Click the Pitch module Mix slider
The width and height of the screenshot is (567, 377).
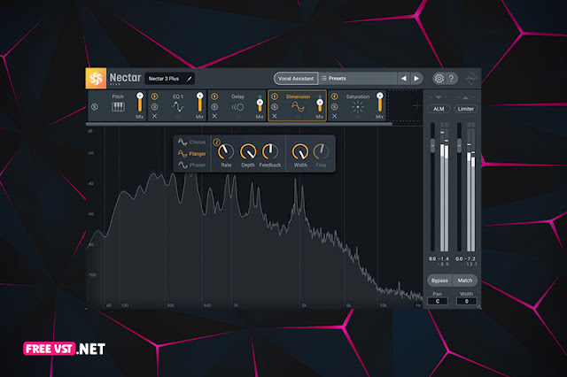coord(140,103)
